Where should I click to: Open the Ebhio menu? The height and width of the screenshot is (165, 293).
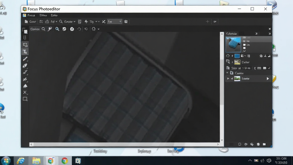[43, 15]
